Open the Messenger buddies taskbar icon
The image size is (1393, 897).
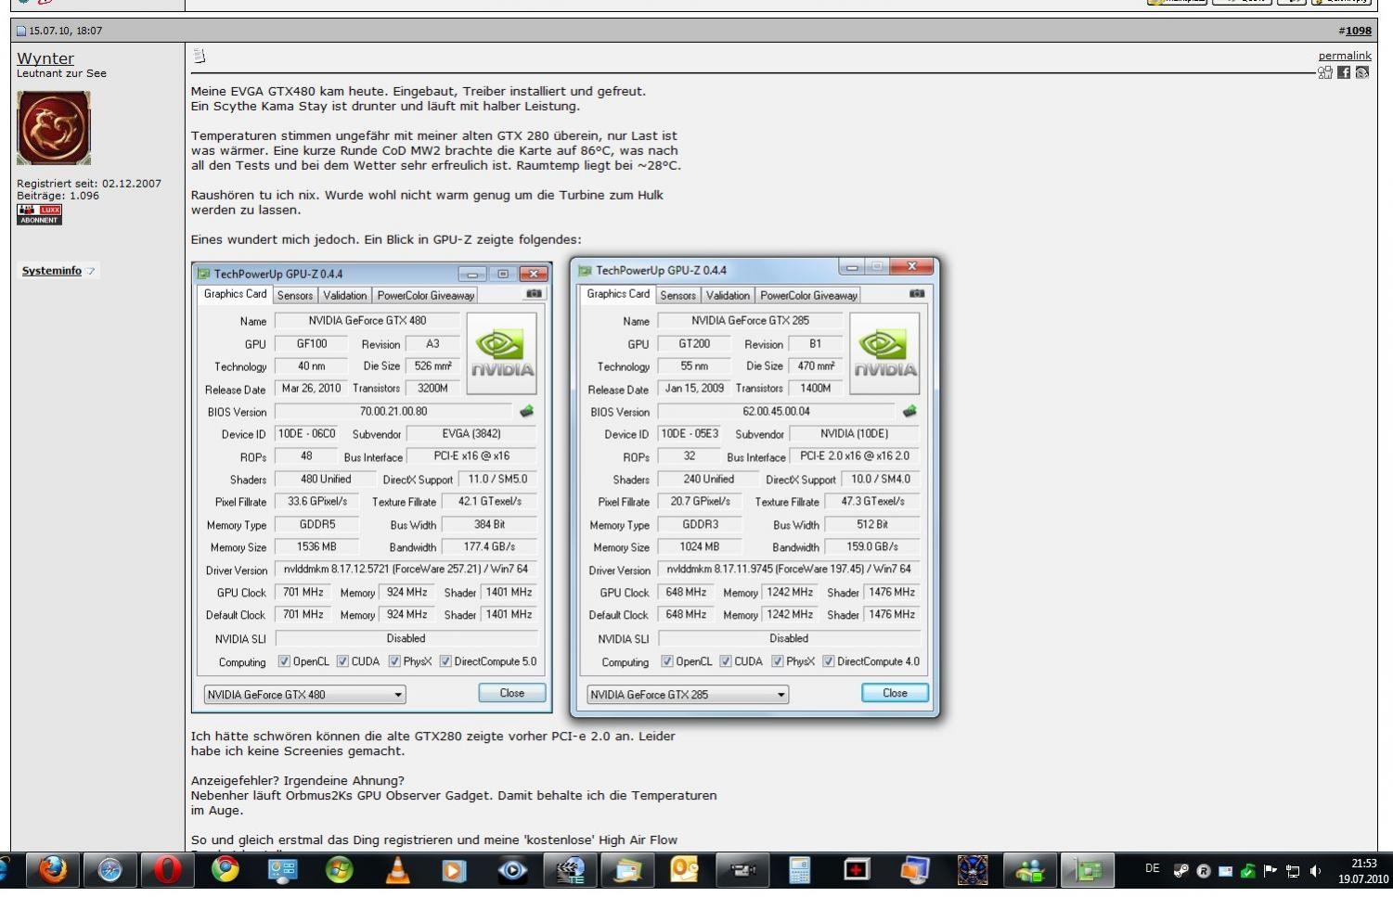(1029, 870)
